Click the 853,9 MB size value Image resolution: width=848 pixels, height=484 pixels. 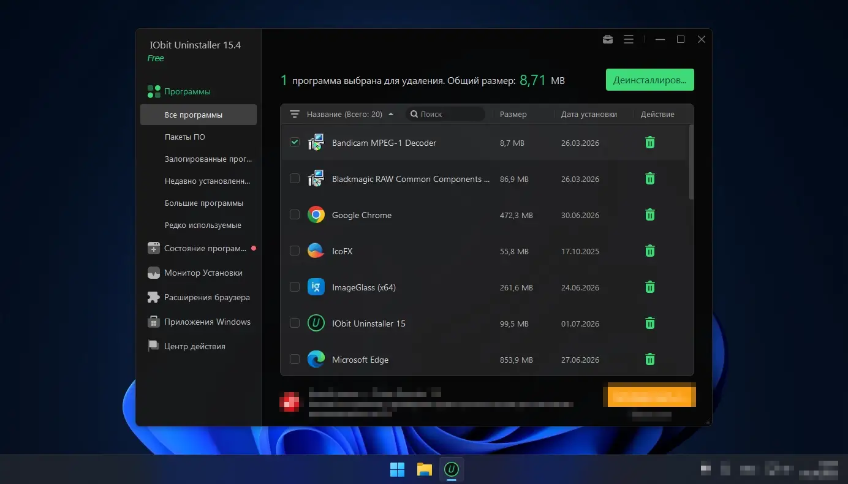(517, 360)
